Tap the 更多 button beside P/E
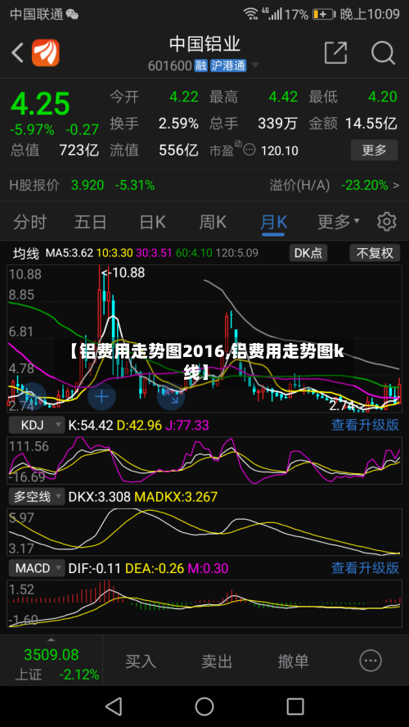The height and width of the screenshot is (727, 409). 375,150
